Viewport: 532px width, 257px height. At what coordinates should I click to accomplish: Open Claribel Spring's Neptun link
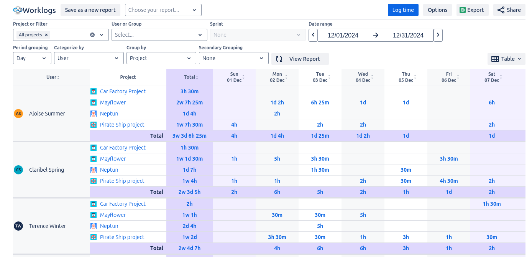(x=109, y=170)
